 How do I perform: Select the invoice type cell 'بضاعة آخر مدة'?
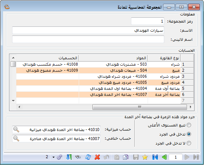(164, 94)
